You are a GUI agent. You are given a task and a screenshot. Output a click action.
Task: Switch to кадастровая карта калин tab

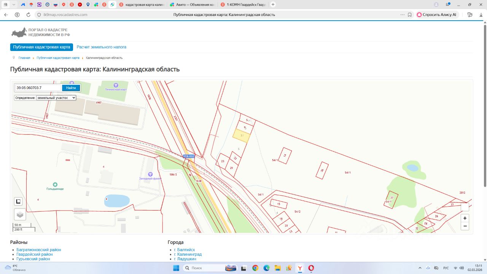point(142,5)
